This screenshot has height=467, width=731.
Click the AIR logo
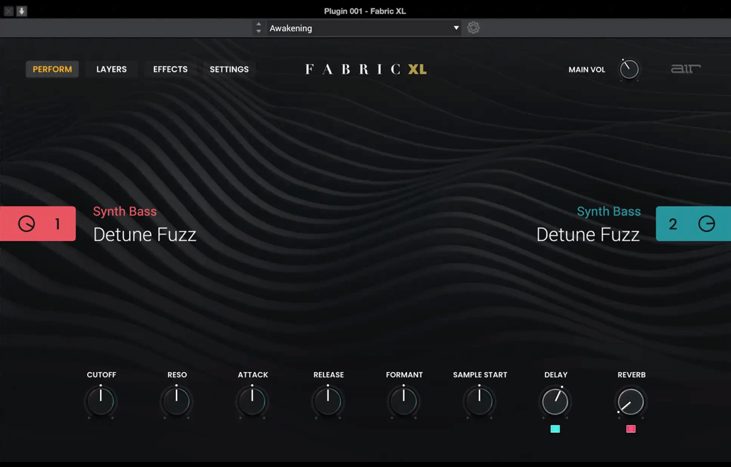[686, 69]
